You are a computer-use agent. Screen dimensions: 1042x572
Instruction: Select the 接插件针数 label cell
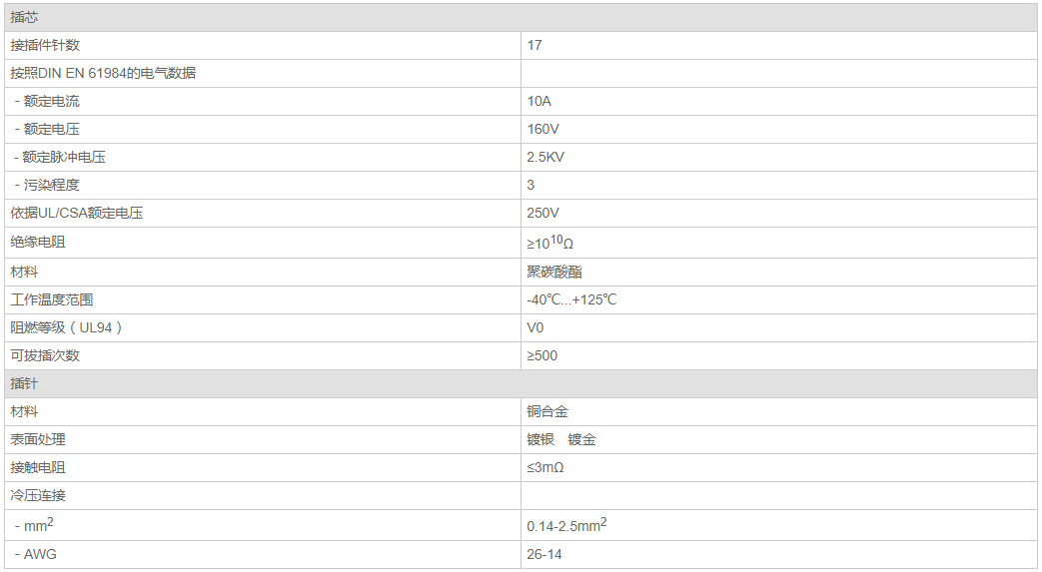[45, 45]
